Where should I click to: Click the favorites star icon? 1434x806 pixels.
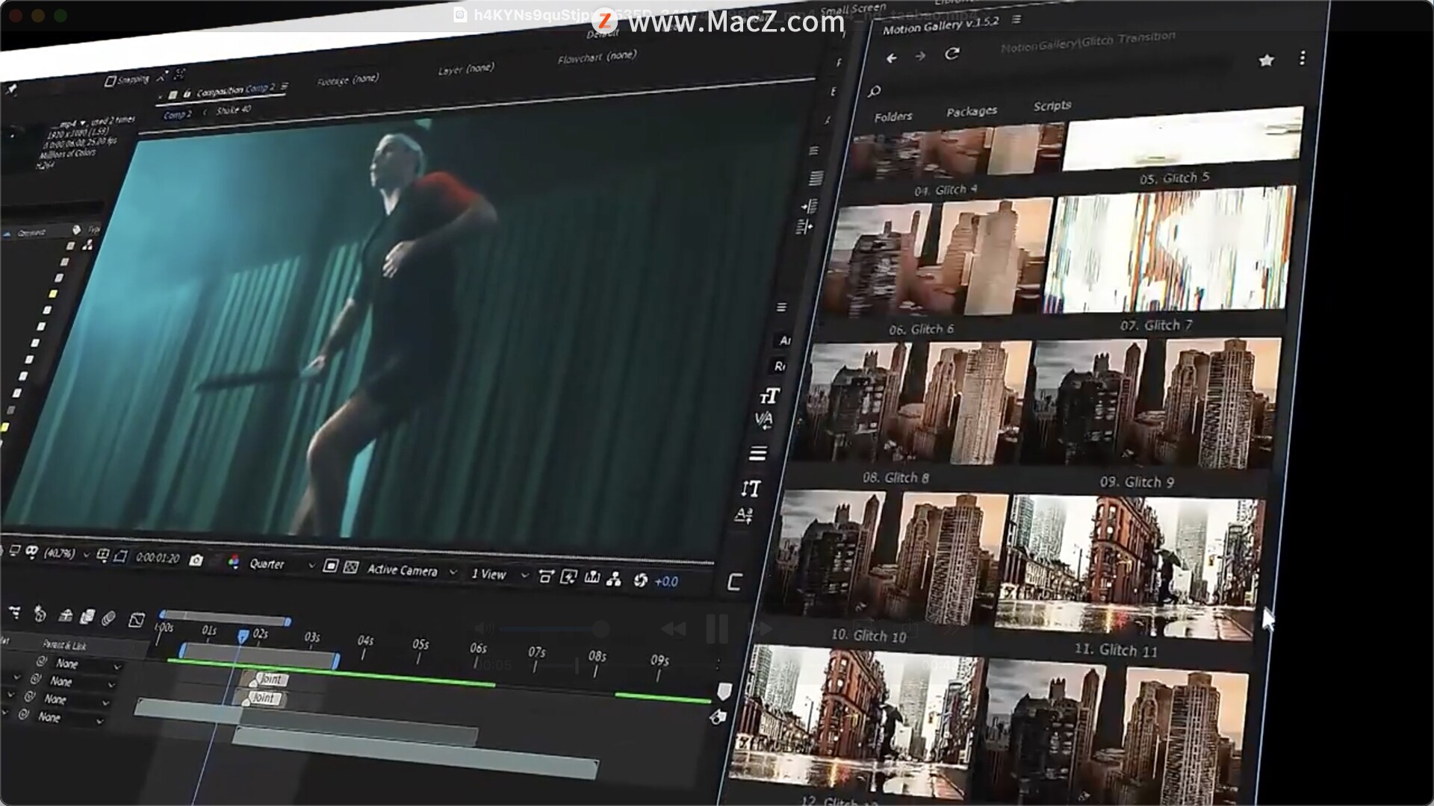click(x=1266, y=60)
